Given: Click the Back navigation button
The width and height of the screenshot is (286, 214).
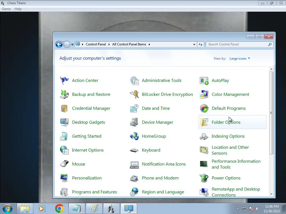Looking at the screenshot, I should pyautogui.click(x=59, y=44).
